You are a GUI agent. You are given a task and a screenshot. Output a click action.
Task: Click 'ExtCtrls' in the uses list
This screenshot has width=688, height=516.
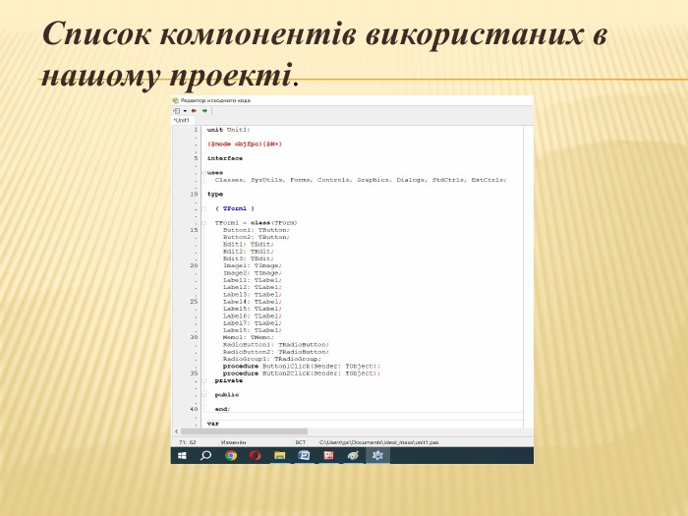tap(488, 180)
